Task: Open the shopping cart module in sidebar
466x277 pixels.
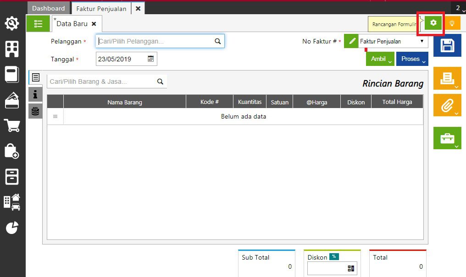Action: coord(12,125)
